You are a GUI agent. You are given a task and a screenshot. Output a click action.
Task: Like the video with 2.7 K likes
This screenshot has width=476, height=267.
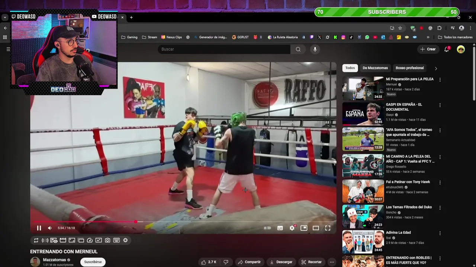coord(209,262)
